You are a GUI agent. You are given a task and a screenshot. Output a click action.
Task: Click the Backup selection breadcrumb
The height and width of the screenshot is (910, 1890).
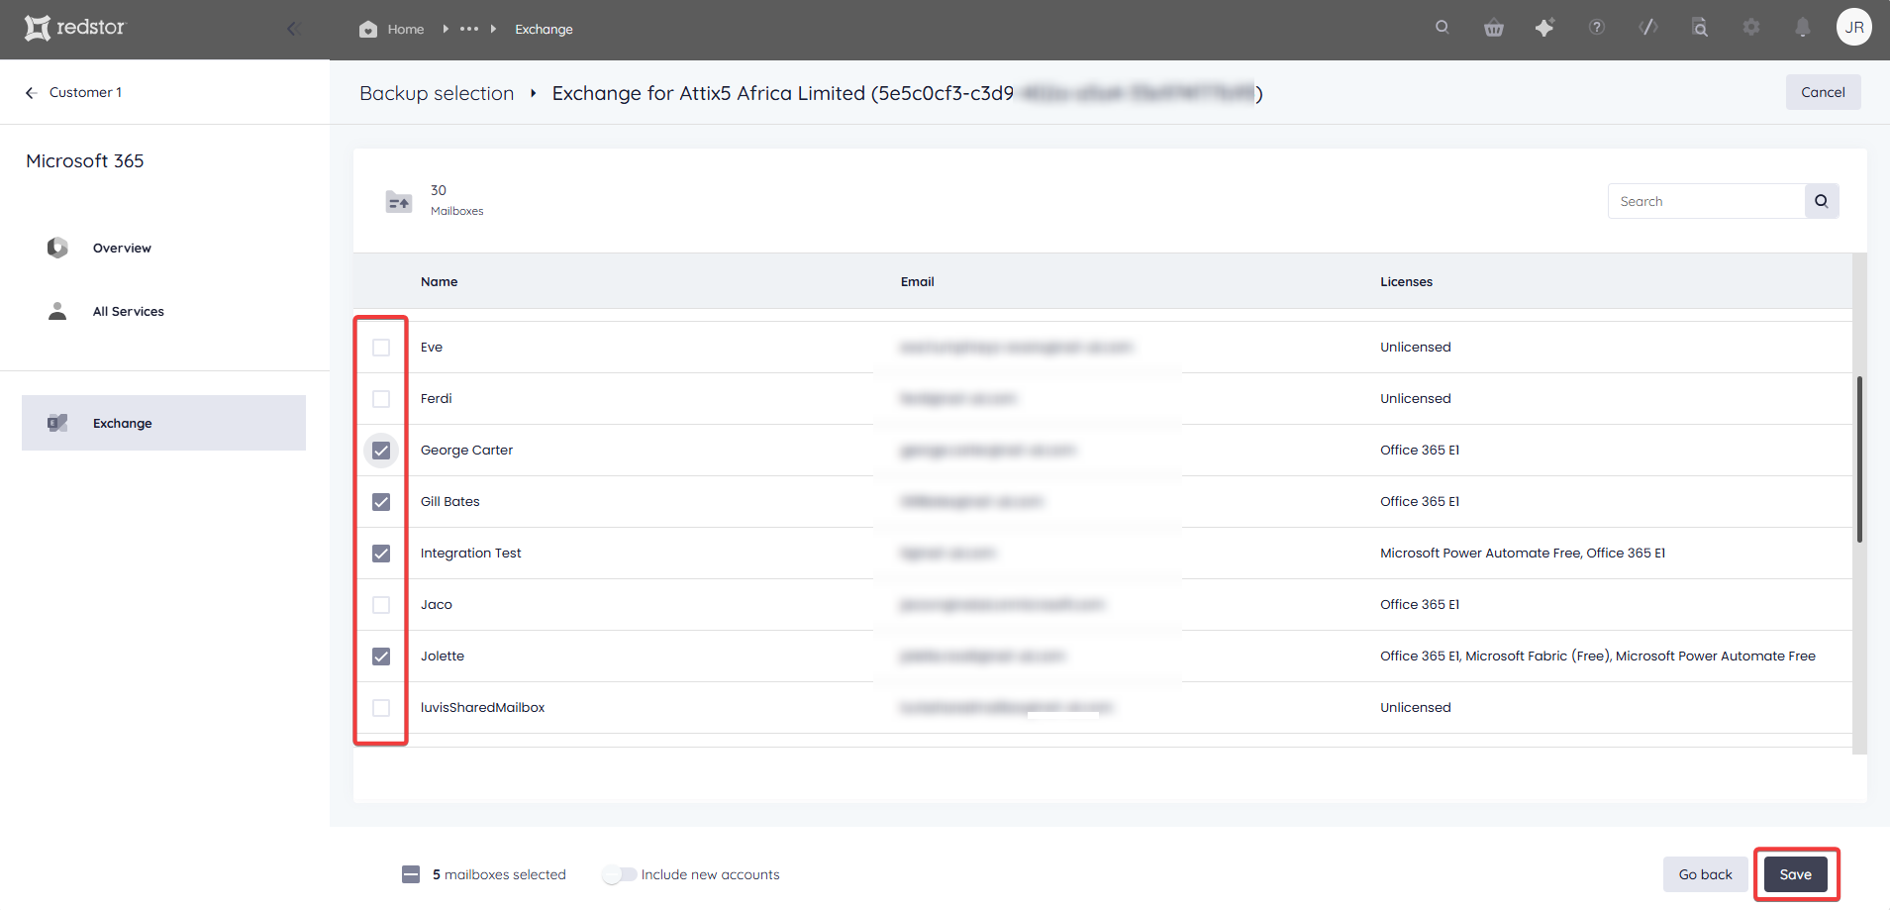[x=437, y=93]
